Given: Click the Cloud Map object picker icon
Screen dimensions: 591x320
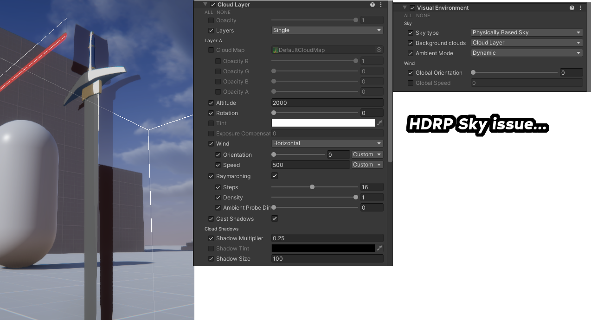Looking at the screenshot, I should pos(379,50).
